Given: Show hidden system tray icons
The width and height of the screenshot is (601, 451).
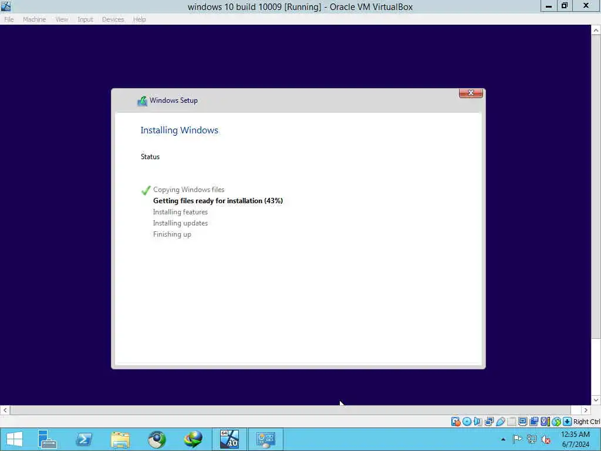Looking at the screenshot, I should (x=503, y=439).
